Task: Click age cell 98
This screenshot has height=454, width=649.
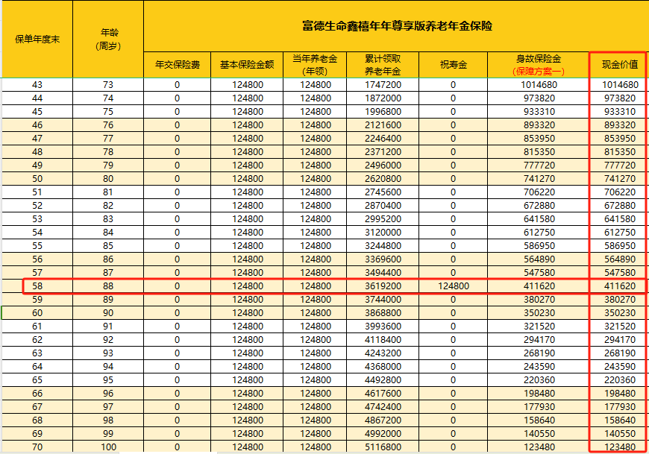Action: click(x=108, y=420)
